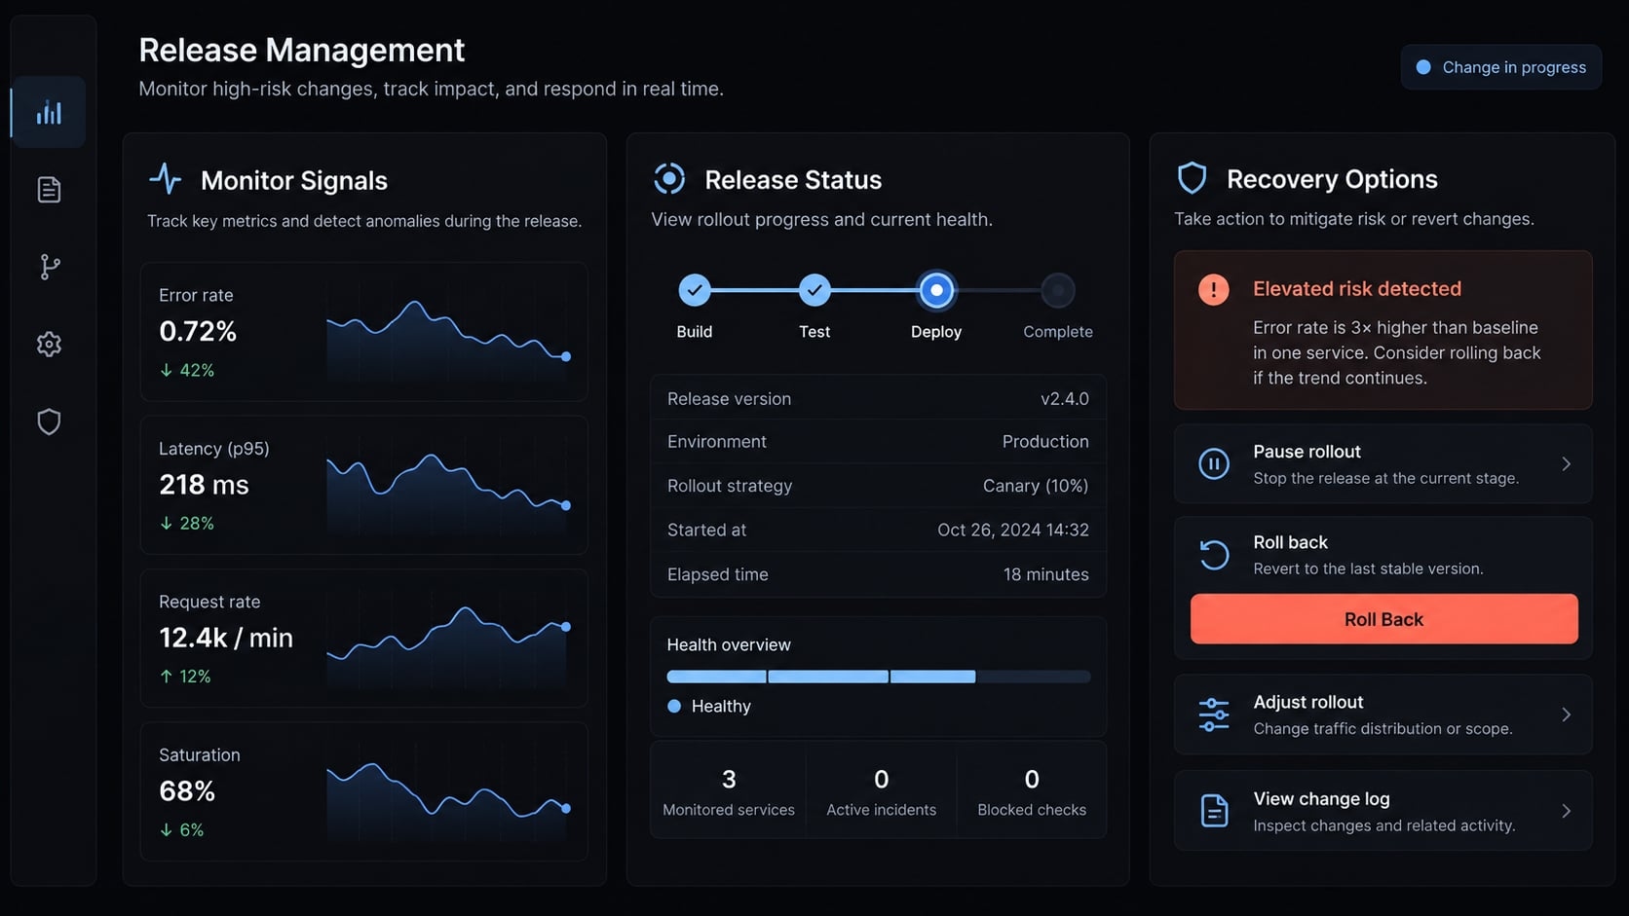Click the orange Roll Back button

point(1383,619)
